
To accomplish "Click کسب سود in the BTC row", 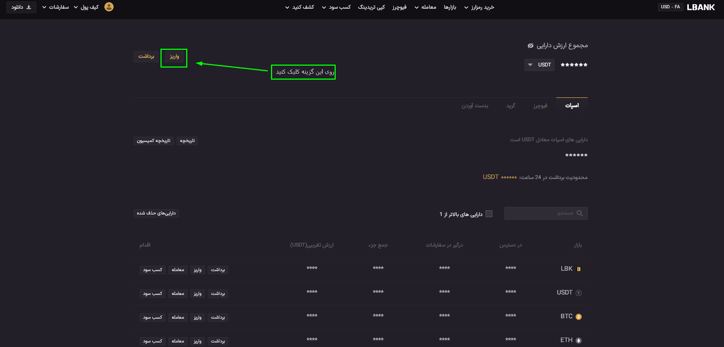I will pyautogui.click(x=153, y=318).
